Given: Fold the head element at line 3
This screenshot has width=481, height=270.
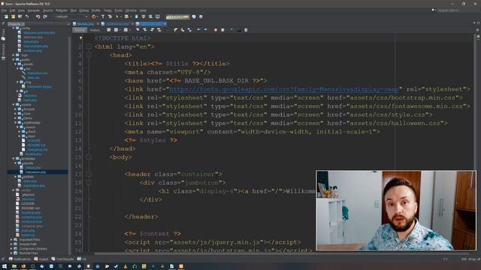Looking at the screenshot, I should coord(89,55).
